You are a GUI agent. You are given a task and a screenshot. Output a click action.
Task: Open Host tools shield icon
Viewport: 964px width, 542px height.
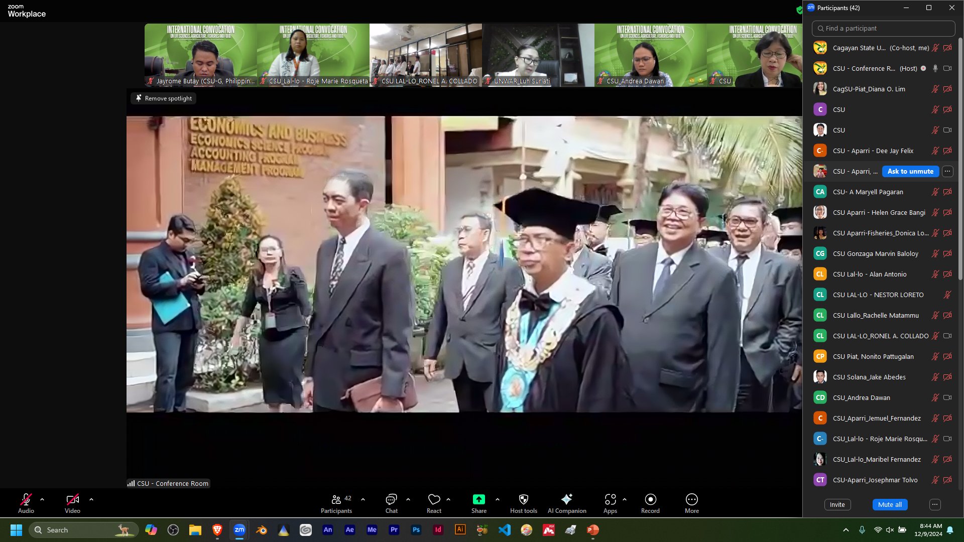(x=523, y=499)
